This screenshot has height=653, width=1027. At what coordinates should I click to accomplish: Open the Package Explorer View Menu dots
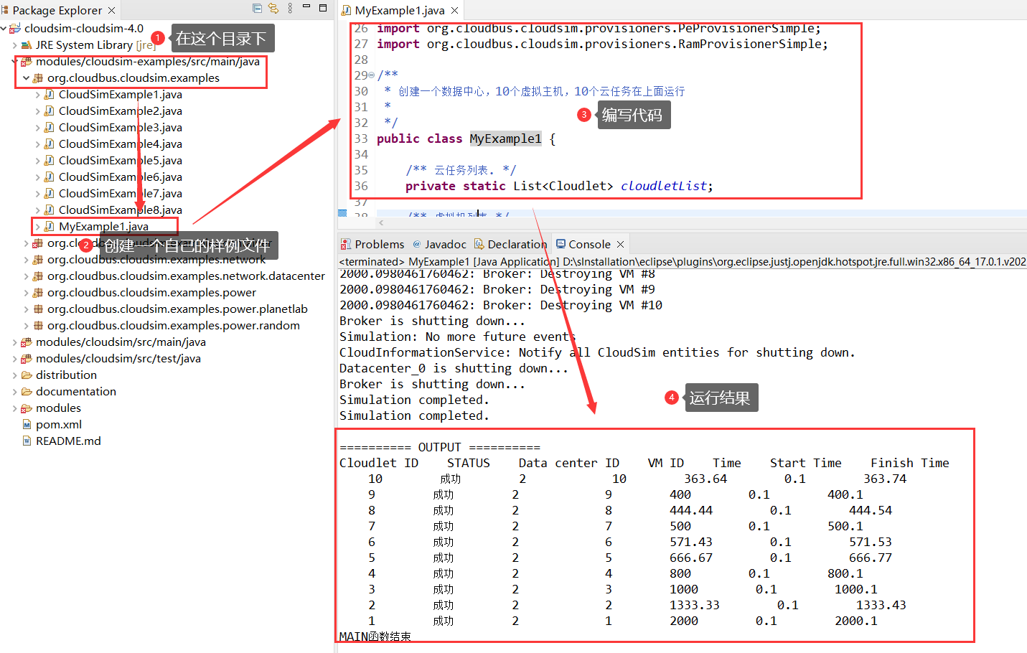pos(290,9)
